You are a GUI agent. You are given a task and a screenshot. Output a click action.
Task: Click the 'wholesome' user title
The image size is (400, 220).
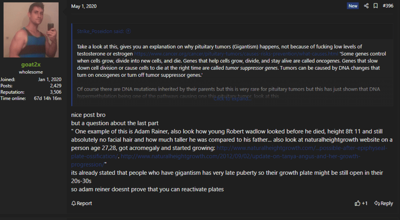[31, 72]
